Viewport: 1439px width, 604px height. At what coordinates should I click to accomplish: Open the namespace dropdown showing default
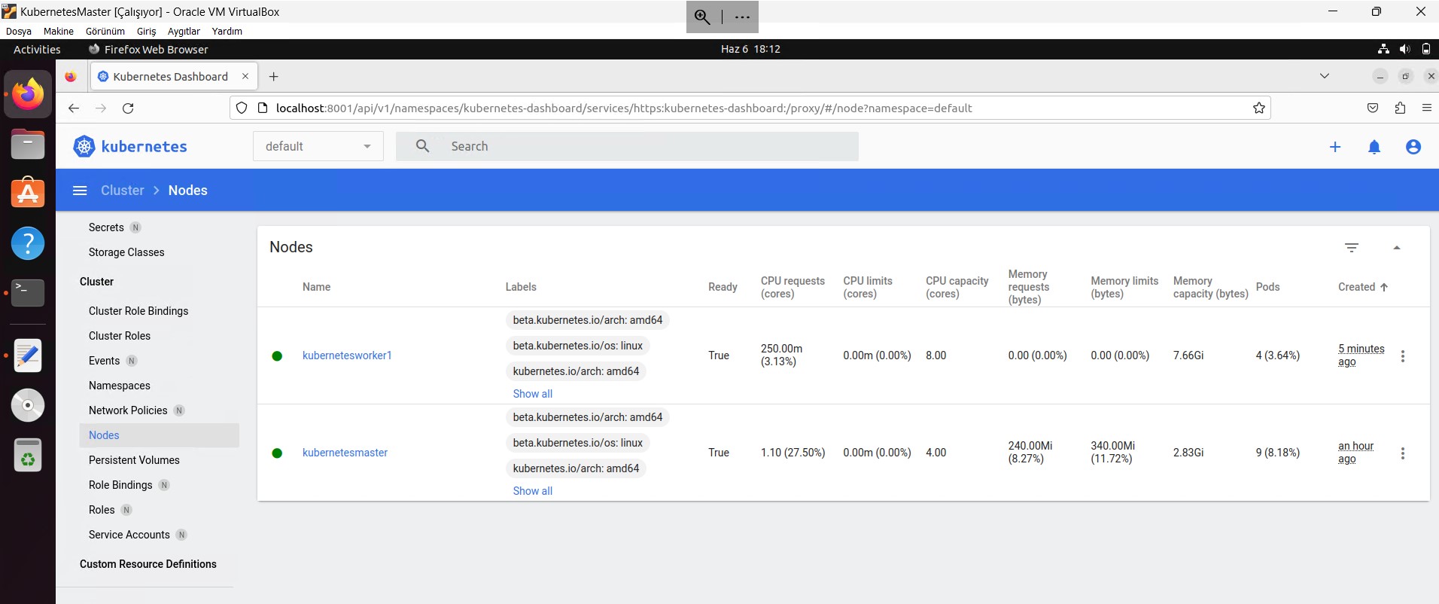tap(318, 146)
